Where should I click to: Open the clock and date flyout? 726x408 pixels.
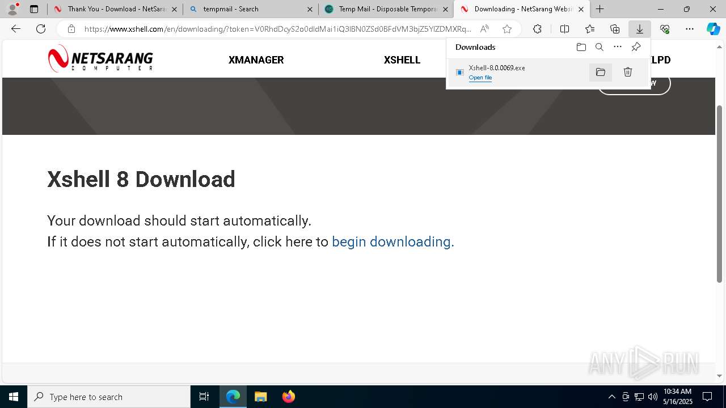pos(677,397)
